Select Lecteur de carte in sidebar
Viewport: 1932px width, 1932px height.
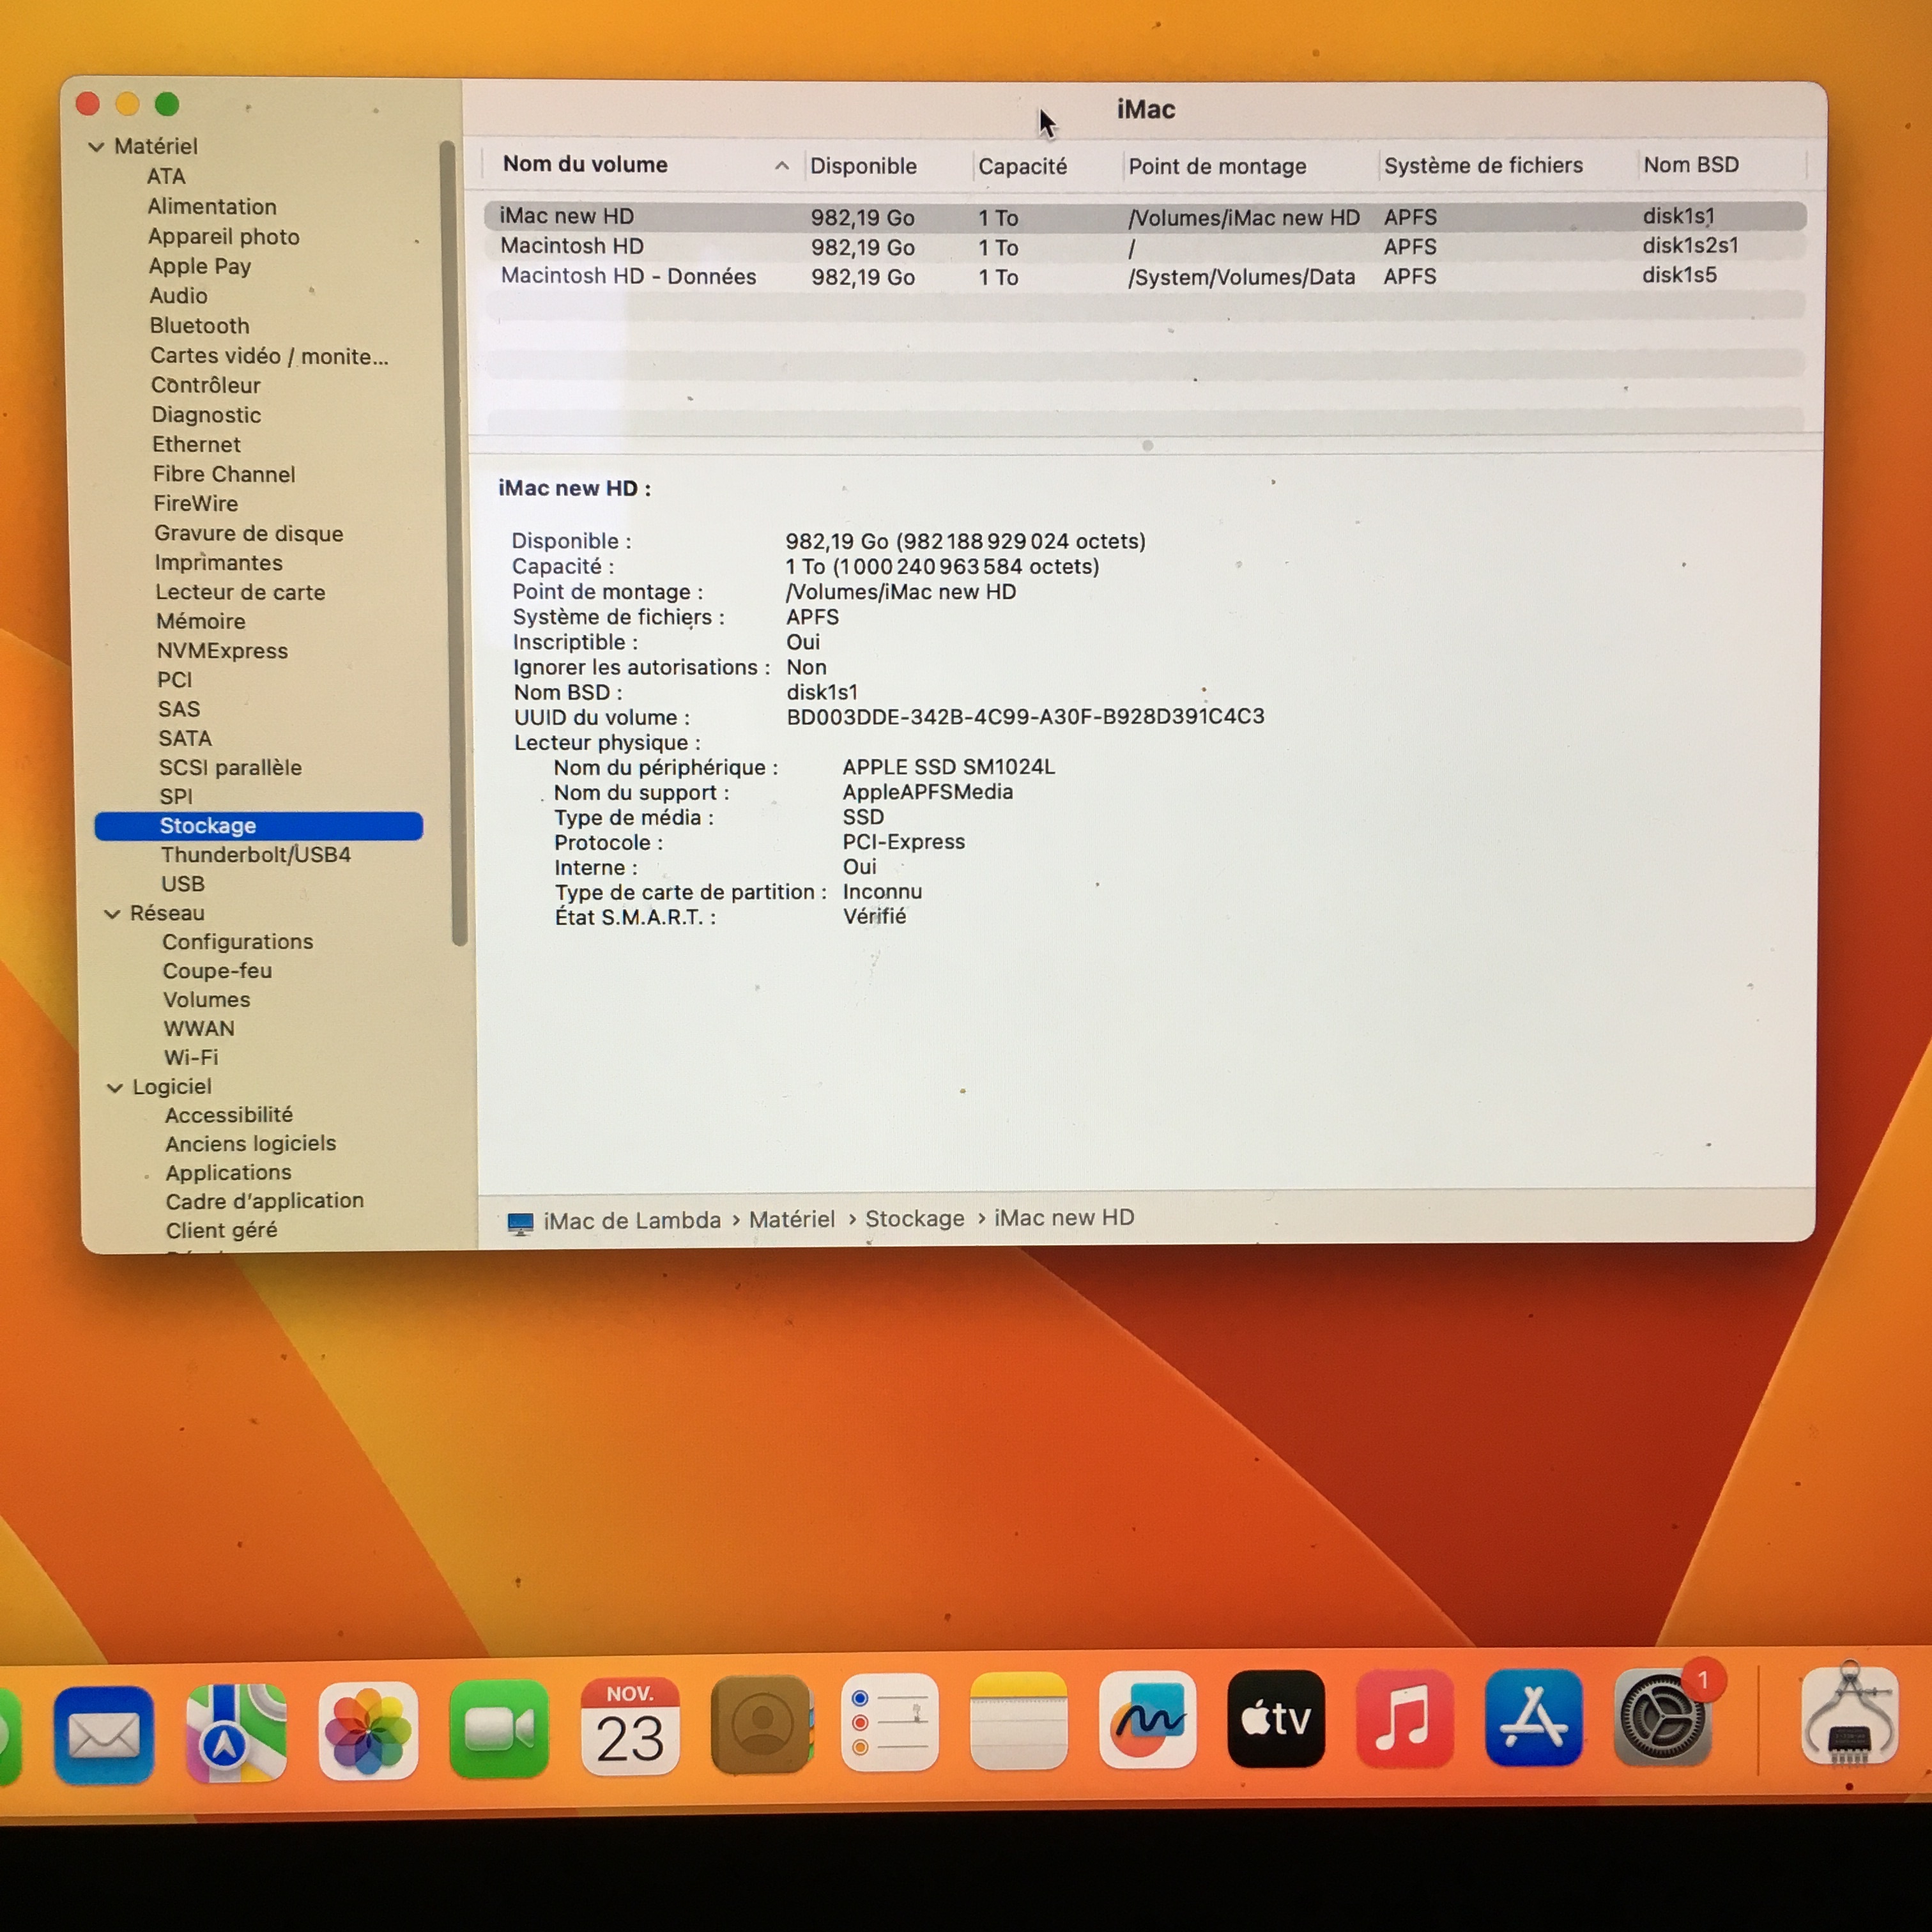pyautogui.click(x=240, y=593)
